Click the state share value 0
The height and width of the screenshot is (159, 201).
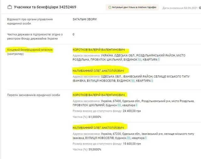click(x=73, y=34)
